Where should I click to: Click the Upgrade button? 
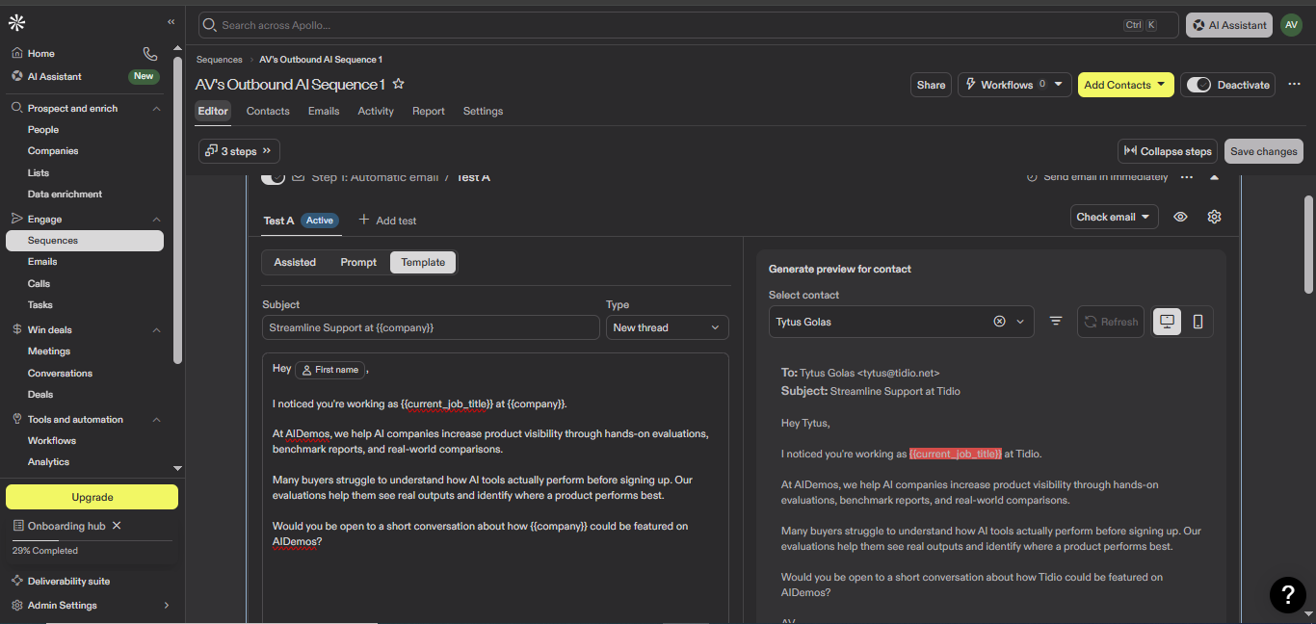click(92, 497)
